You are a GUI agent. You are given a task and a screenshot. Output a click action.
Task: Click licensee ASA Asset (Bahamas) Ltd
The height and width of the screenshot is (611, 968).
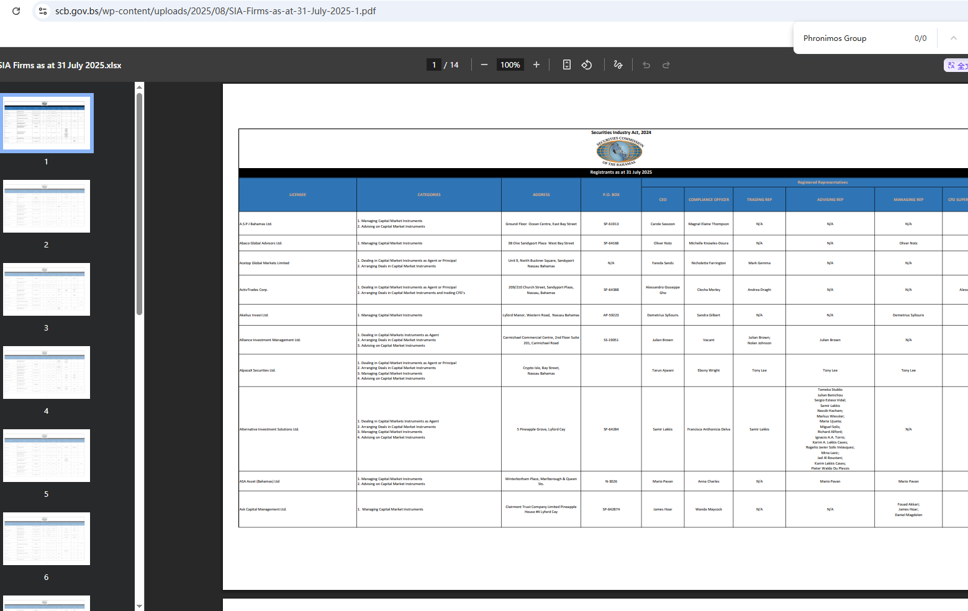coord(260,481)
